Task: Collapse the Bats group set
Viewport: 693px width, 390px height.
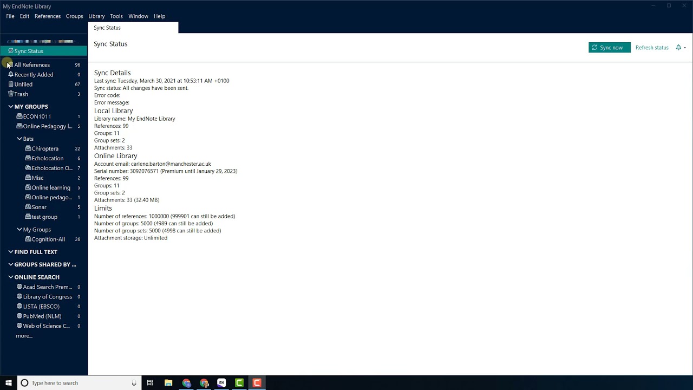Action: 19,139
